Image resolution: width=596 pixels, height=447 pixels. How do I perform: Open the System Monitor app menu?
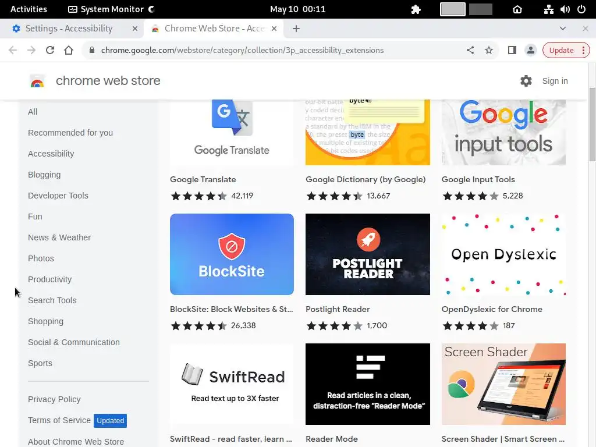pos(111,9)
